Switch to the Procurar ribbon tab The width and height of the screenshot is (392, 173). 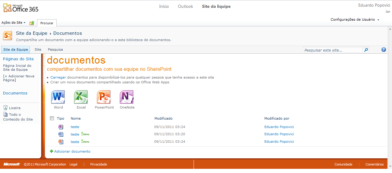[x=47, y=23]
